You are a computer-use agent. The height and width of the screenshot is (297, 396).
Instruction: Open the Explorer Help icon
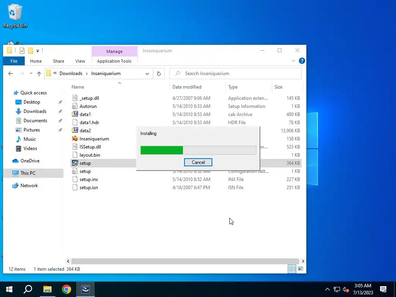[302, 61]
